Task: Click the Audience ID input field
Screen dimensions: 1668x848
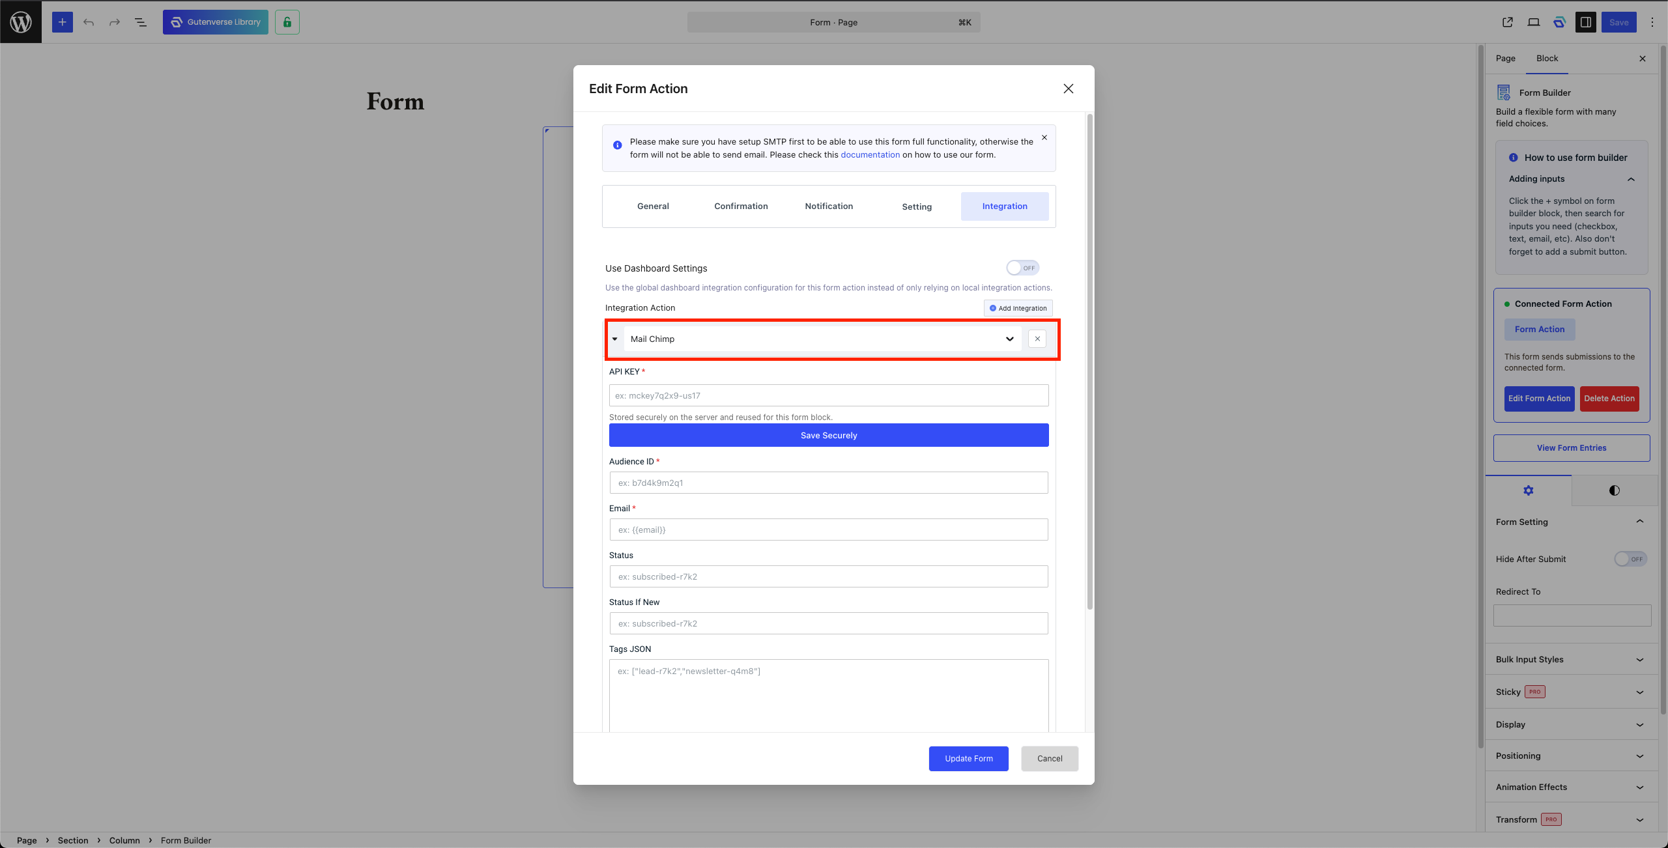Action: (x=829, y=483)
